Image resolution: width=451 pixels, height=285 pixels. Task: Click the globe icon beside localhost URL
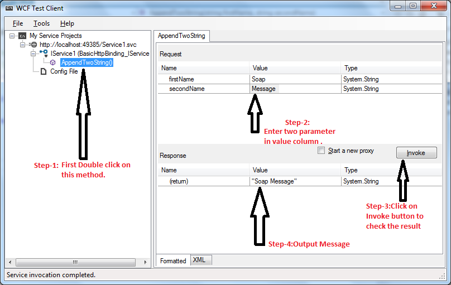tap(34, 45)
